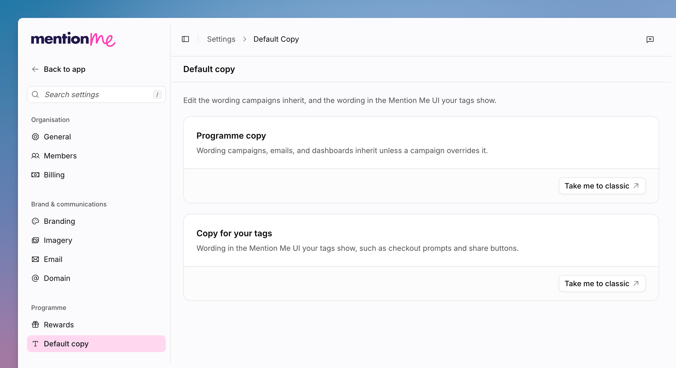The width and height of the screenshot is (676, 368).
Task: Click the Email envelope icon
Action: (35, 259)
